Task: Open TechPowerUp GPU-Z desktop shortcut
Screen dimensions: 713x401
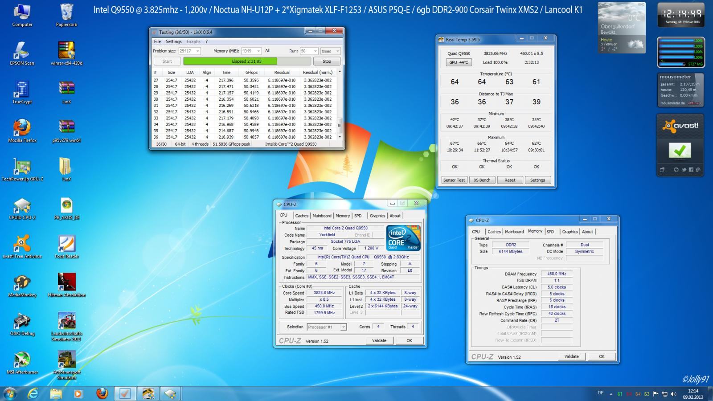Action: [22, 170]
